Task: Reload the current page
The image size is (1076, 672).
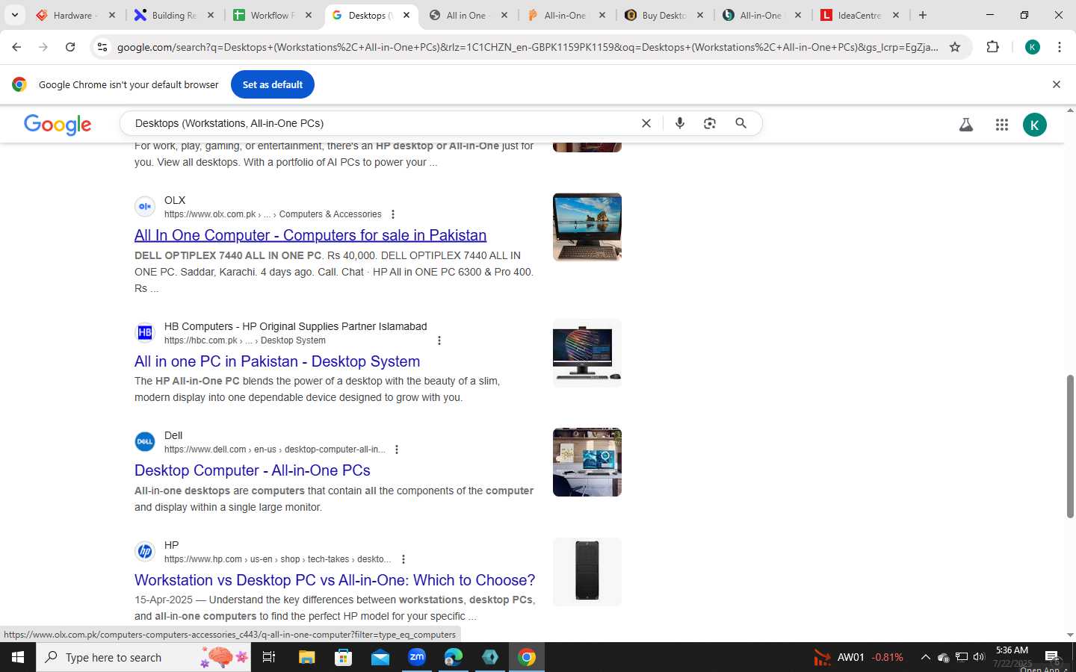Action: click(70, 47)
